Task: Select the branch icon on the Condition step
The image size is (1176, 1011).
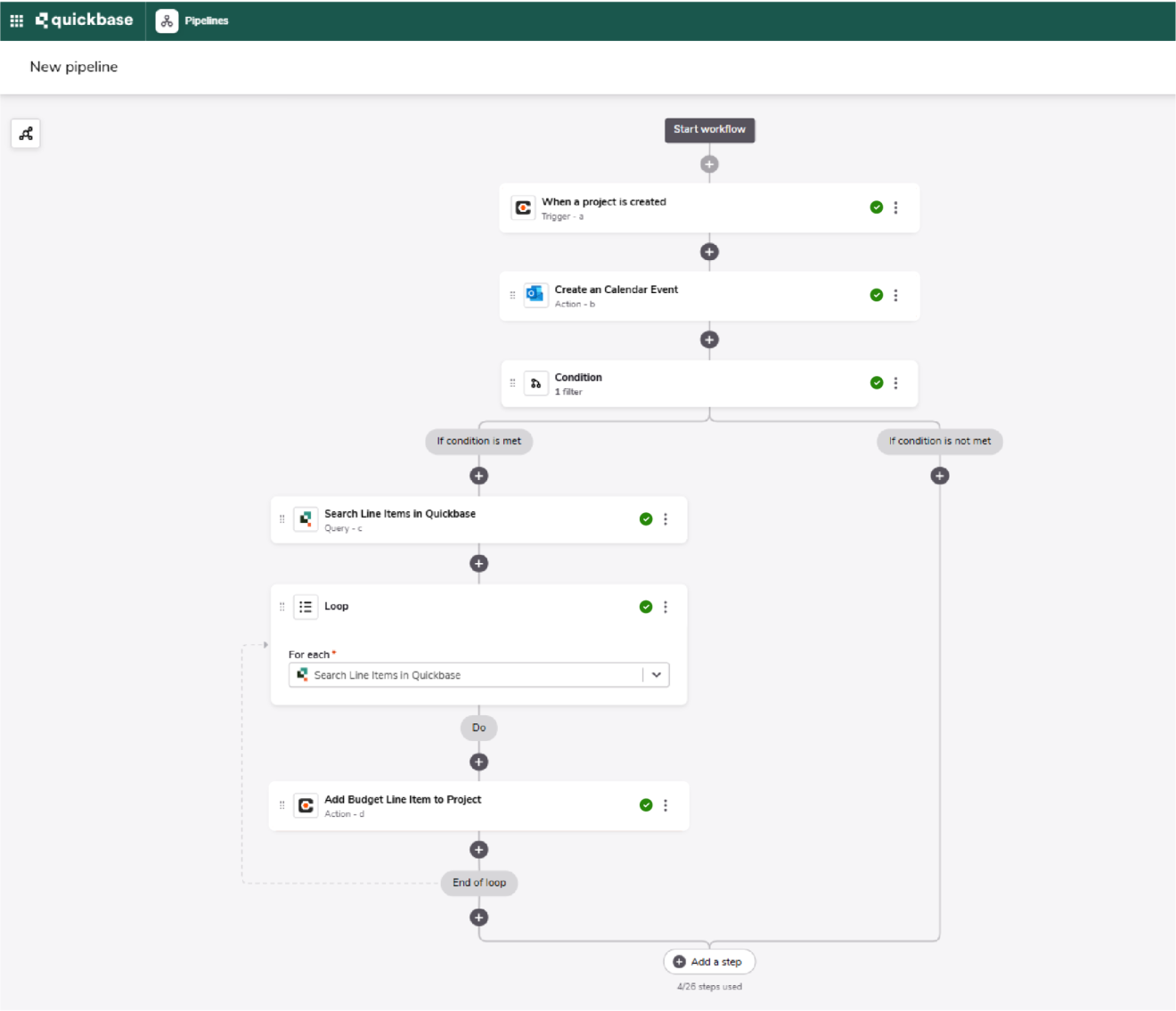Action: click(535, 383)
